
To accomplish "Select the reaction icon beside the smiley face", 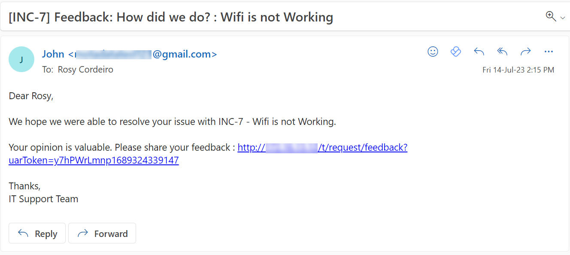I will (x=456, y=52).
